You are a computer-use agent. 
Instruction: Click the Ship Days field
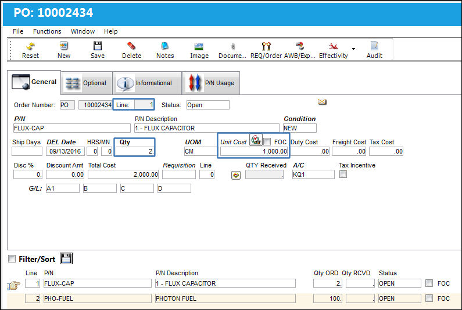coord(27,151)
